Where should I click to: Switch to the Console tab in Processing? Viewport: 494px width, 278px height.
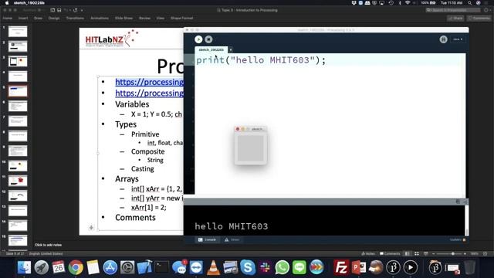pyautogui.click(x=208, y=240)
